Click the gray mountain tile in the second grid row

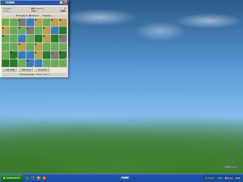pyautogui.click(x=30, y=31)
